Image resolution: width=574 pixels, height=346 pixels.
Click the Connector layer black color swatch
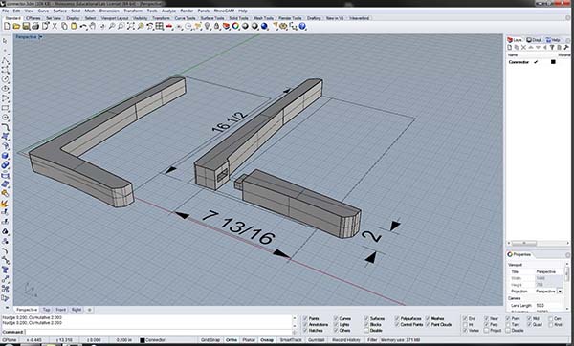tap(553, 62)
